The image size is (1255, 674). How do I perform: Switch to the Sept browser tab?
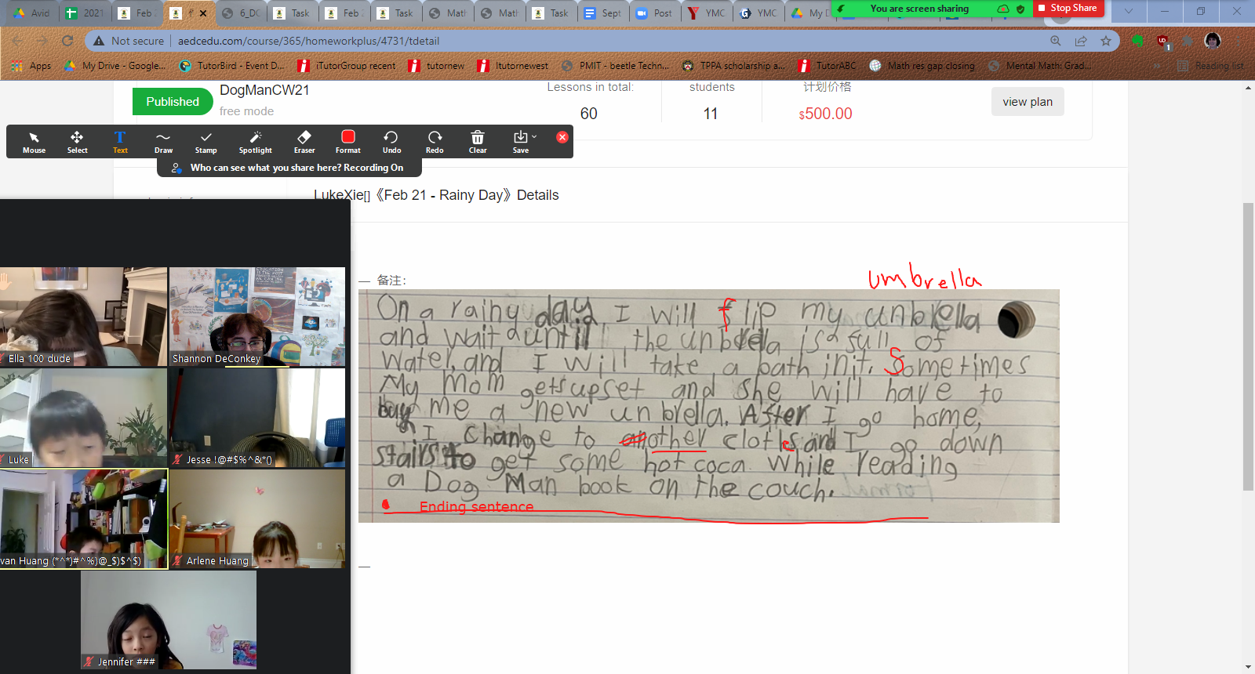coord(602,13)
